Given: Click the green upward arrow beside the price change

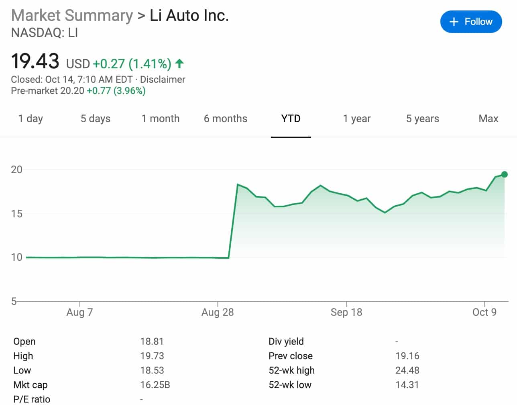Looking at the screenshot, I should (x=179, y=63).
